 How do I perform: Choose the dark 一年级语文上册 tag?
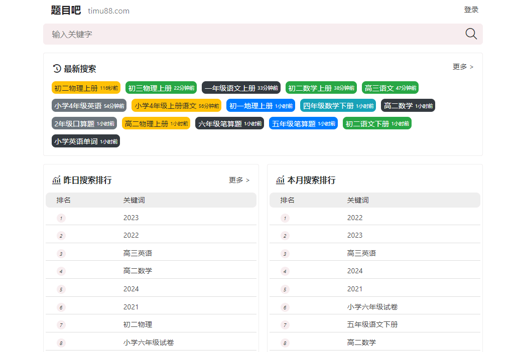point(241,88)
